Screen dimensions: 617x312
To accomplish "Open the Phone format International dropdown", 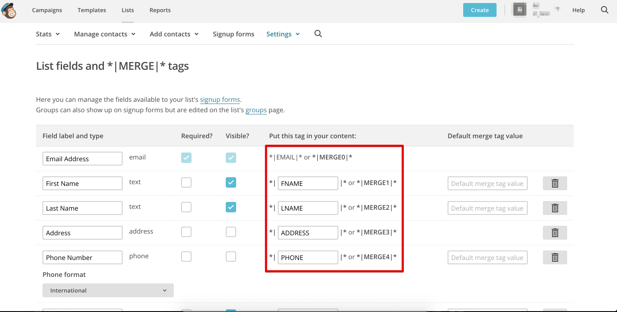I will (x=108, y=290).
